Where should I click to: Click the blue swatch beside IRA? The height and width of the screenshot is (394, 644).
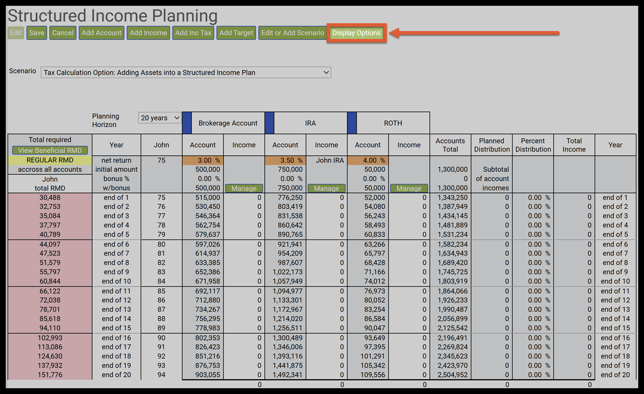click(x=270, y=123)
